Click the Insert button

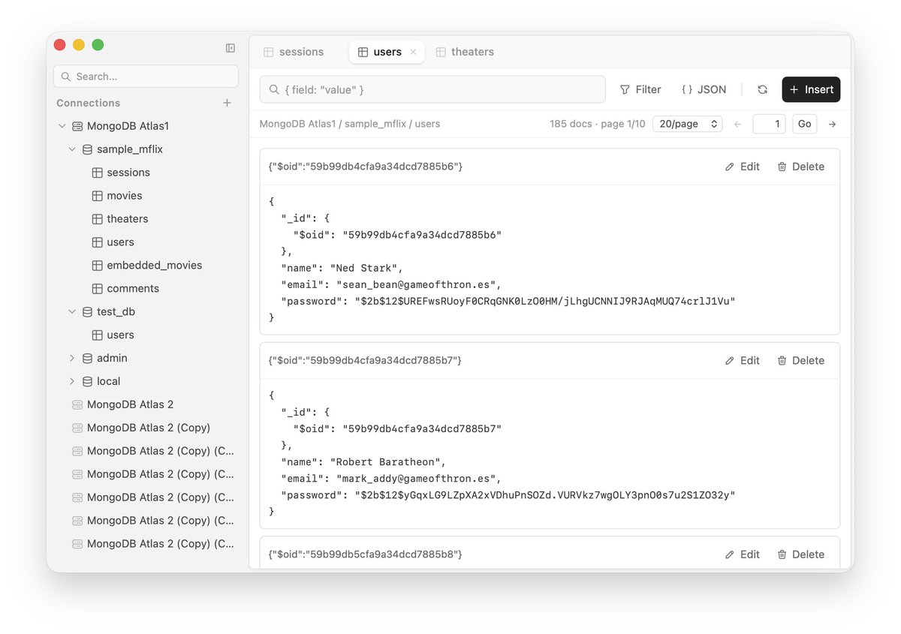[x=811, y=89]
